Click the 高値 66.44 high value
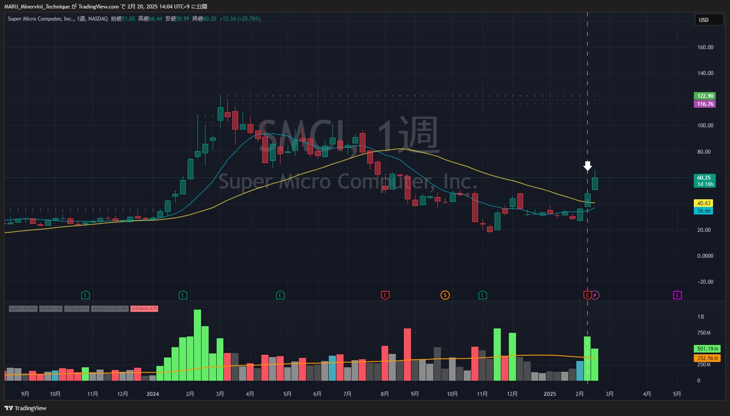 click(150, 19)
